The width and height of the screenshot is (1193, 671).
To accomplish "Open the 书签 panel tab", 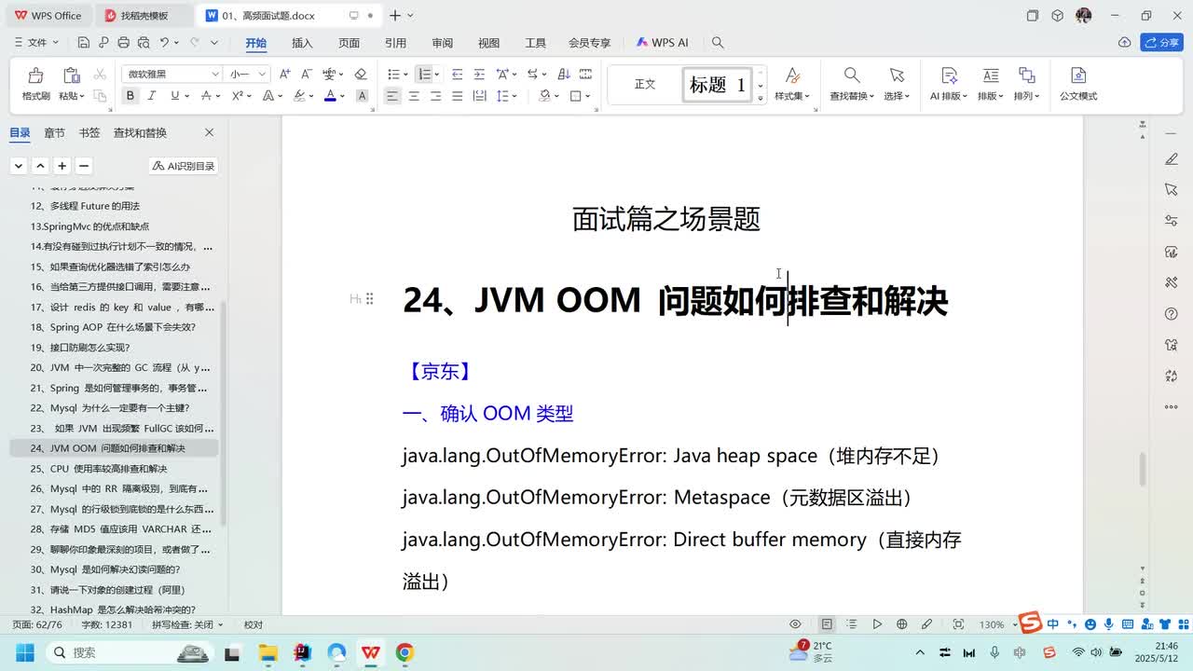I will coord(89,133).
